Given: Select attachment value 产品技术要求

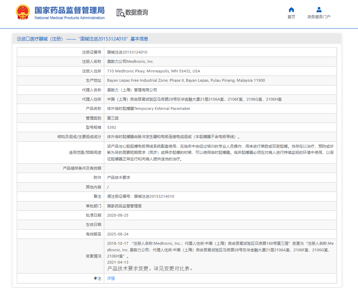Looking at the screenshot, I should point(119,177).
